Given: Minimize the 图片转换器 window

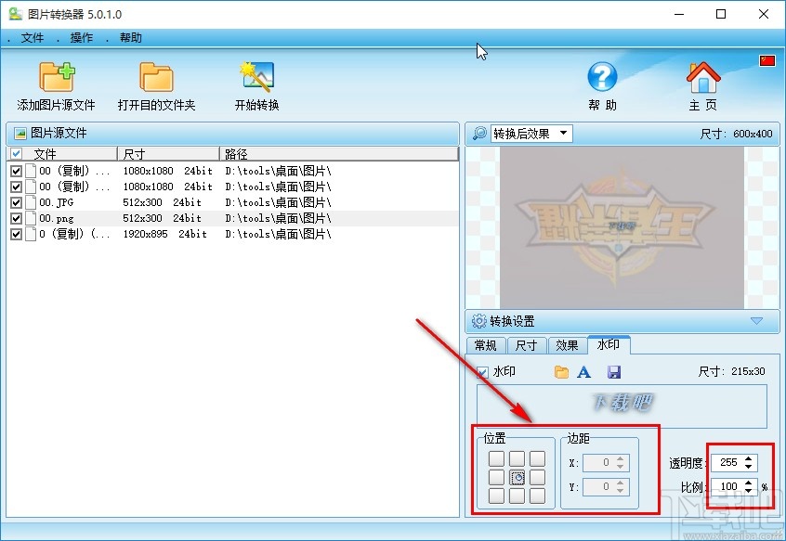Looking at the screenshot, I should point(679,14).
